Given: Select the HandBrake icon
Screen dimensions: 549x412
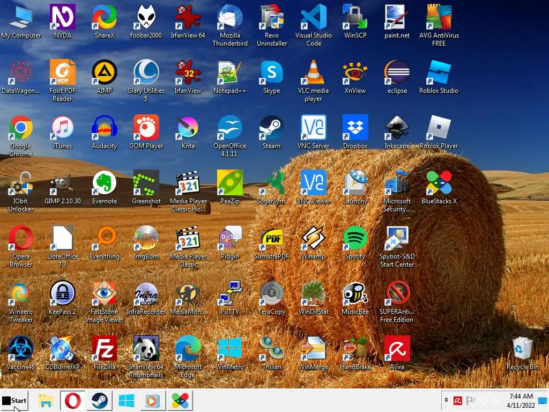Looking at the screenshot, I should click(x=355, y=353).
